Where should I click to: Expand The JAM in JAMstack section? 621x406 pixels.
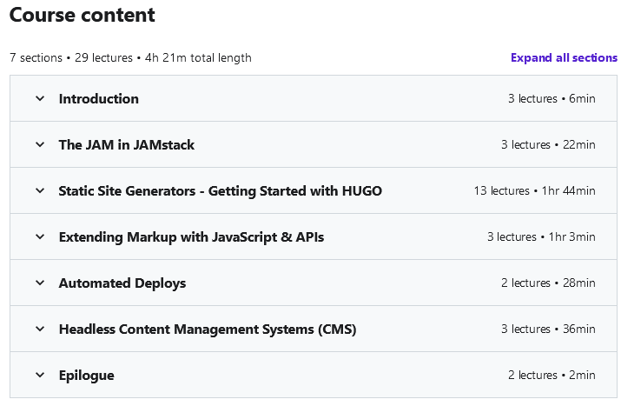click(x=126, y=144)
